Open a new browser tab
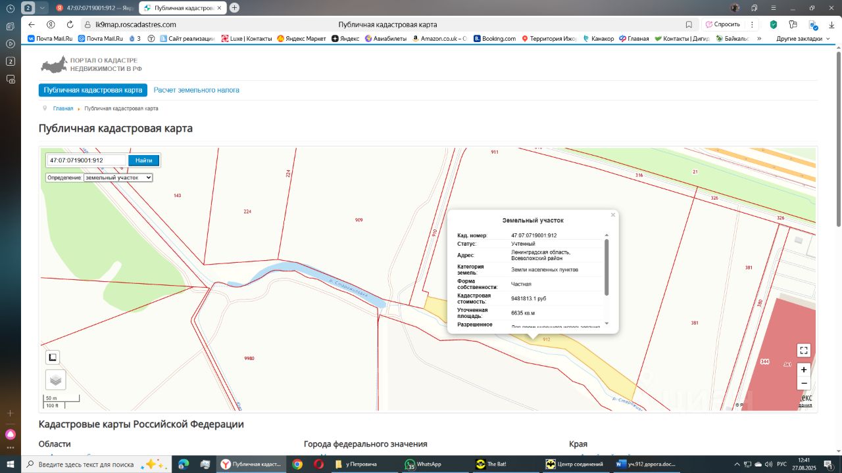 [234, 8]
